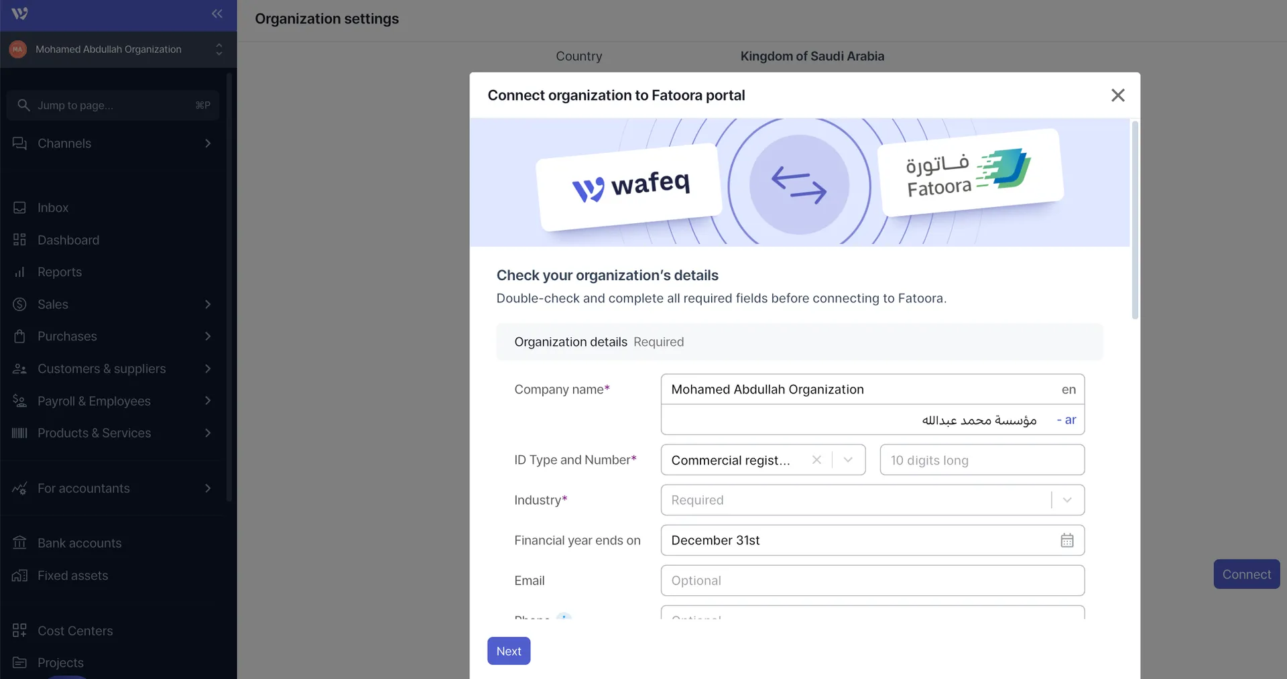Click the optional Email input field

pos(871,580)
